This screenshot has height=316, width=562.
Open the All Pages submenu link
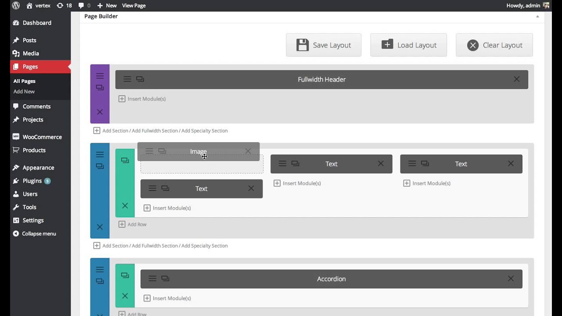pyautogui.click(x=24, y=81)
